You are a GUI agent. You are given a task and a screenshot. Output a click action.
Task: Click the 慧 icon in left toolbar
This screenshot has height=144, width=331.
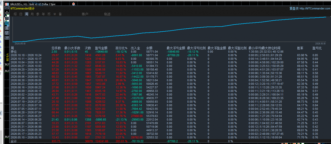tap(7, 33)
